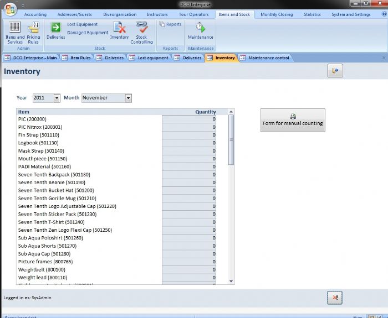Image resolution: width=388 pixels, height=318 pixels.
Task: Click the Damaged Equipment ribbon link
Action: pos(88,33)
